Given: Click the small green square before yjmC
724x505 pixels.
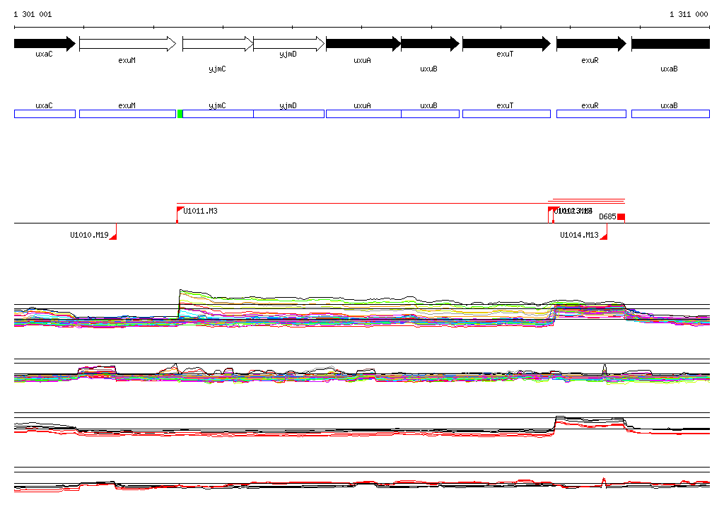Looking at the screenshot, I should pos(180,114).
